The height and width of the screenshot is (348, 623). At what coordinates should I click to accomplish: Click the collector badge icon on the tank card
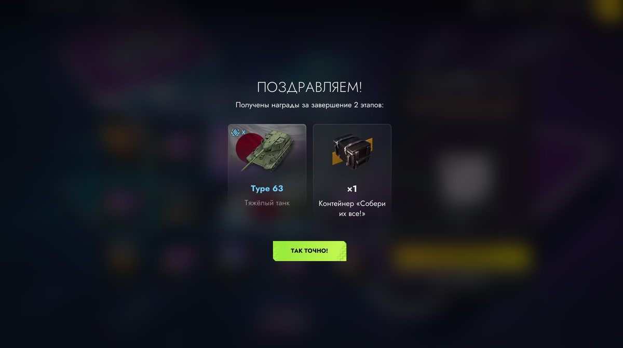point(235,132)
